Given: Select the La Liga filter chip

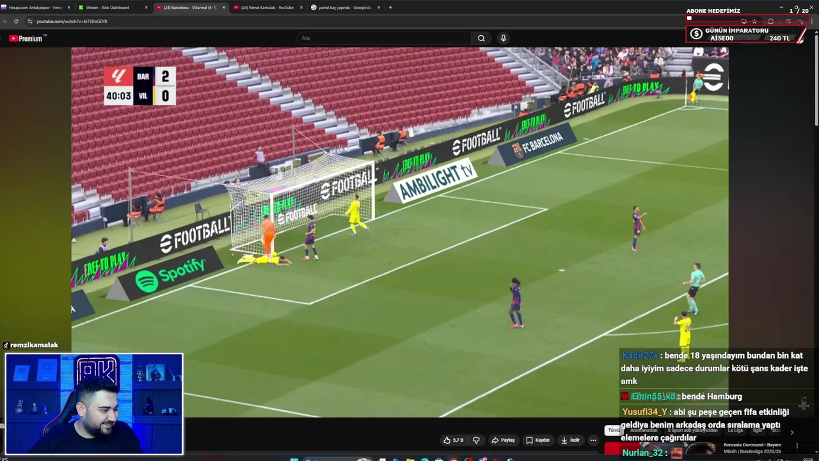Looking at the screenshot, I should (735, 430).
